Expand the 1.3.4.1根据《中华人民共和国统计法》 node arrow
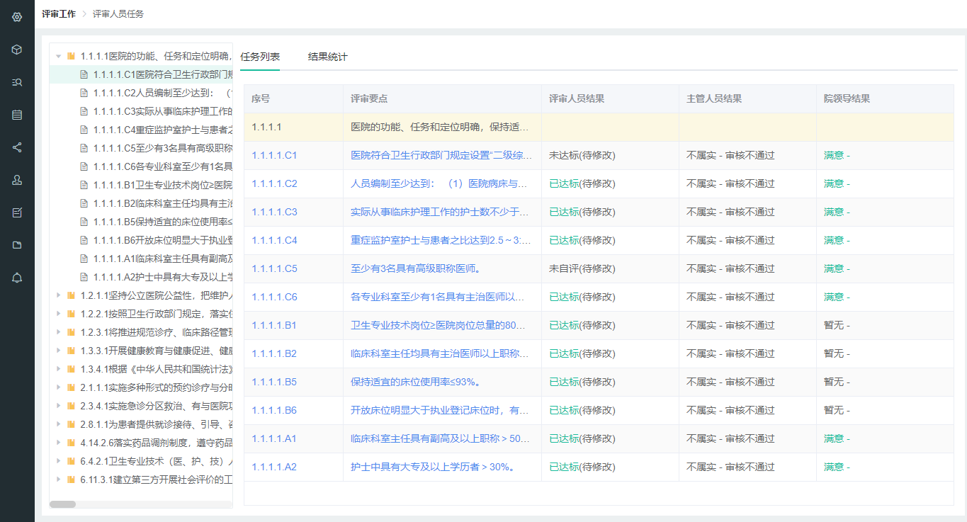The height and width of the screenshot is (522, 967). tap(58, 369)
